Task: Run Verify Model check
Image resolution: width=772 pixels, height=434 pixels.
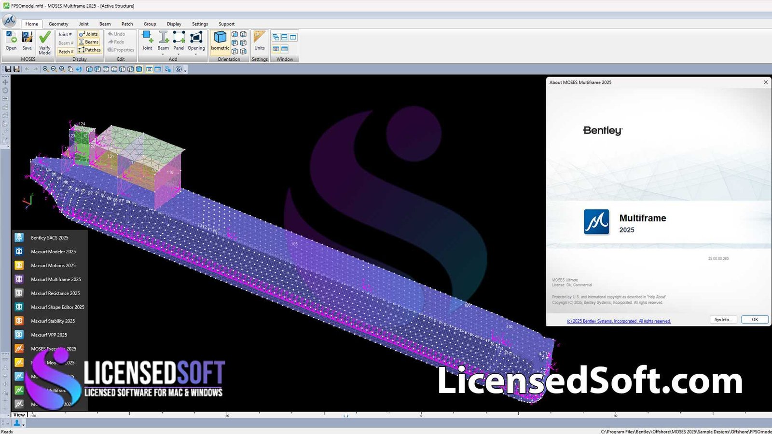Action: (x=45, y=43)
